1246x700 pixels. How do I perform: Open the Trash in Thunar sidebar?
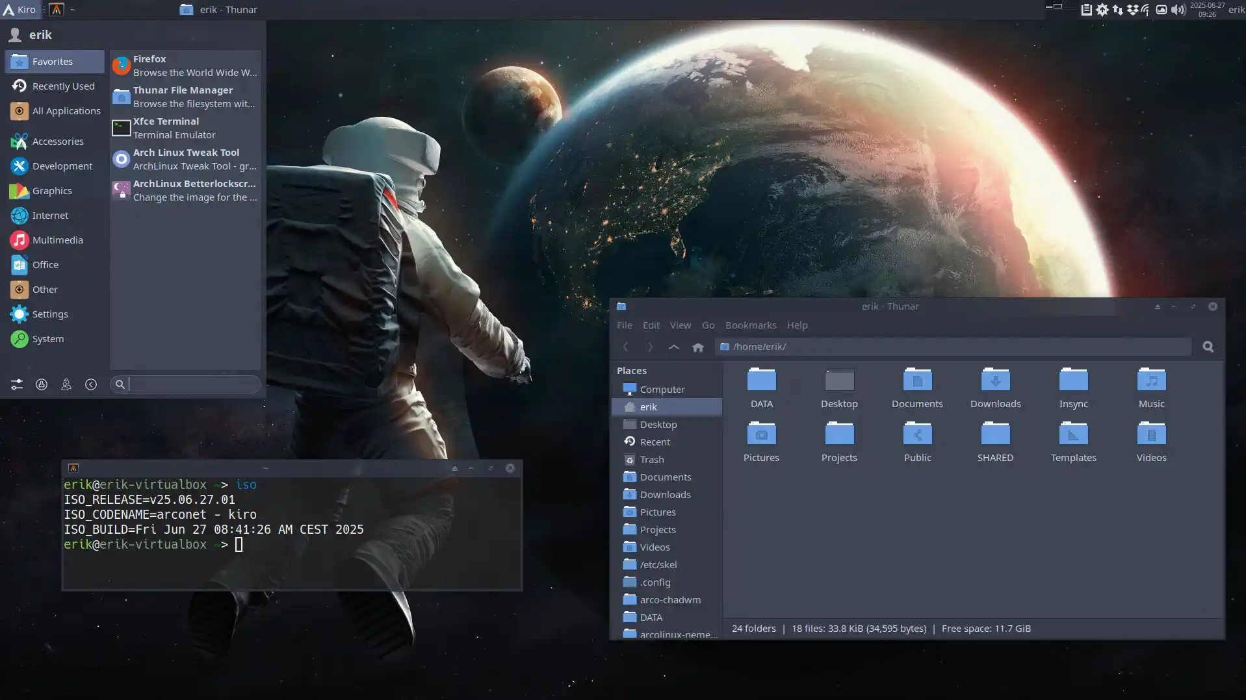click(x=653, y=459)
